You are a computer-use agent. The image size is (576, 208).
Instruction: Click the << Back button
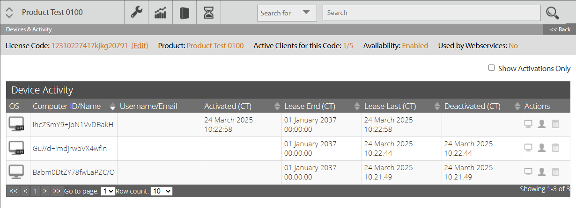(x=560, y=29)
